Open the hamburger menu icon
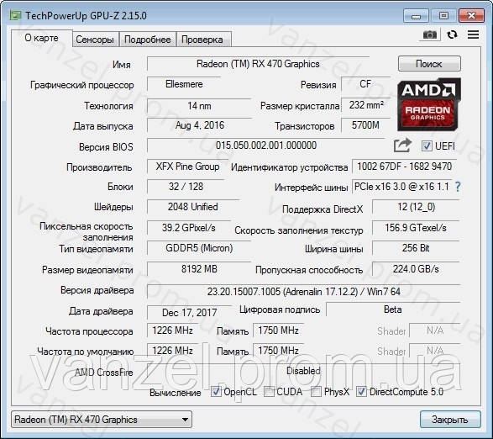Image resolution: width=493 pixels, height=439 pixels. click(473, 34)
